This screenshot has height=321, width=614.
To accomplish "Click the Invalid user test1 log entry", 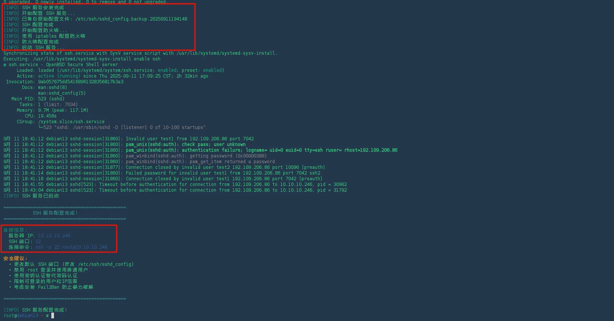I will [x=189, y=139].
